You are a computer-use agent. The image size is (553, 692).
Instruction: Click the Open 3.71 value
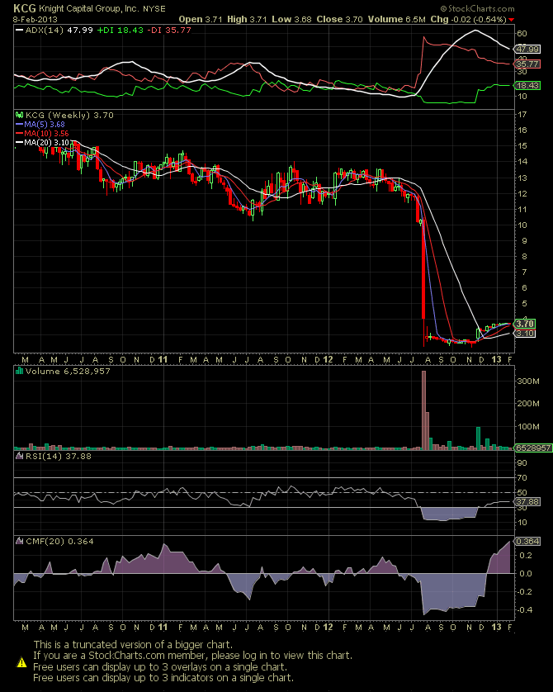pos(201,20)
